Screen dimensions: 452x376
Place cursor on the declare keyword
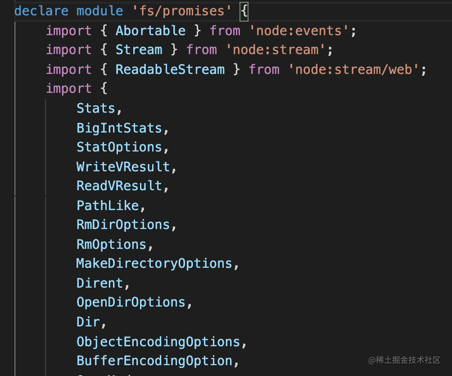[x=41, y=11]
